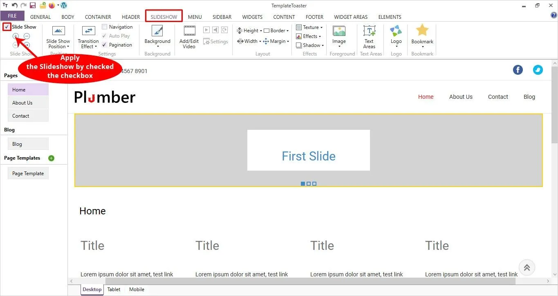Open the FILE menu tab
Viewport: 558px width, 296px height.
(x=12, y=16)
